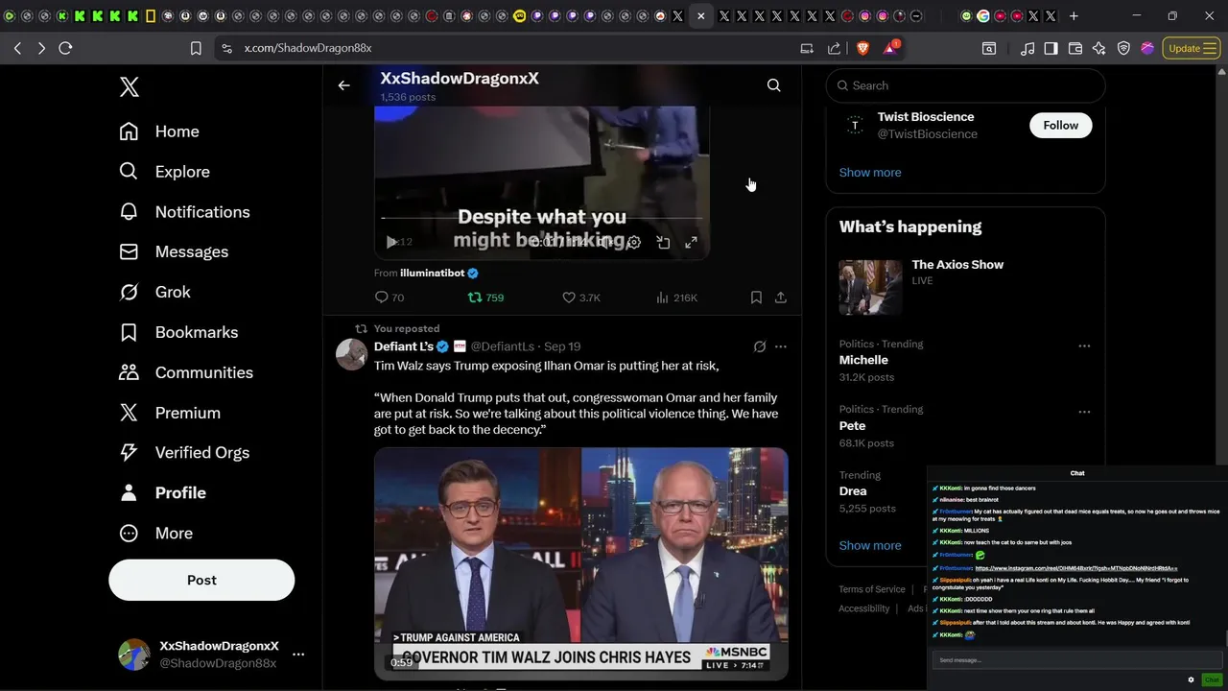Viewport: 1228px width, 691px height.
Task: View analytics showing 216K views
Action: tap(676, 298)
